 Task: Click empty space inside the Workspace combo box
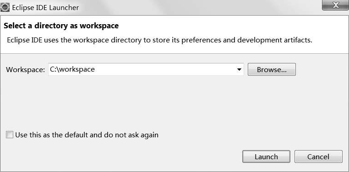click(x=165, y=69)
